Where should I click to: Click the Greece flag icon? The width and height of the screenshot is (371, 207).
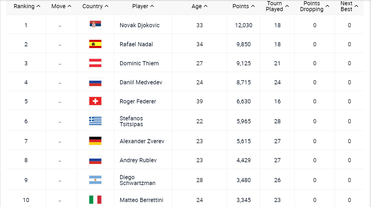[x=95, y=121]
